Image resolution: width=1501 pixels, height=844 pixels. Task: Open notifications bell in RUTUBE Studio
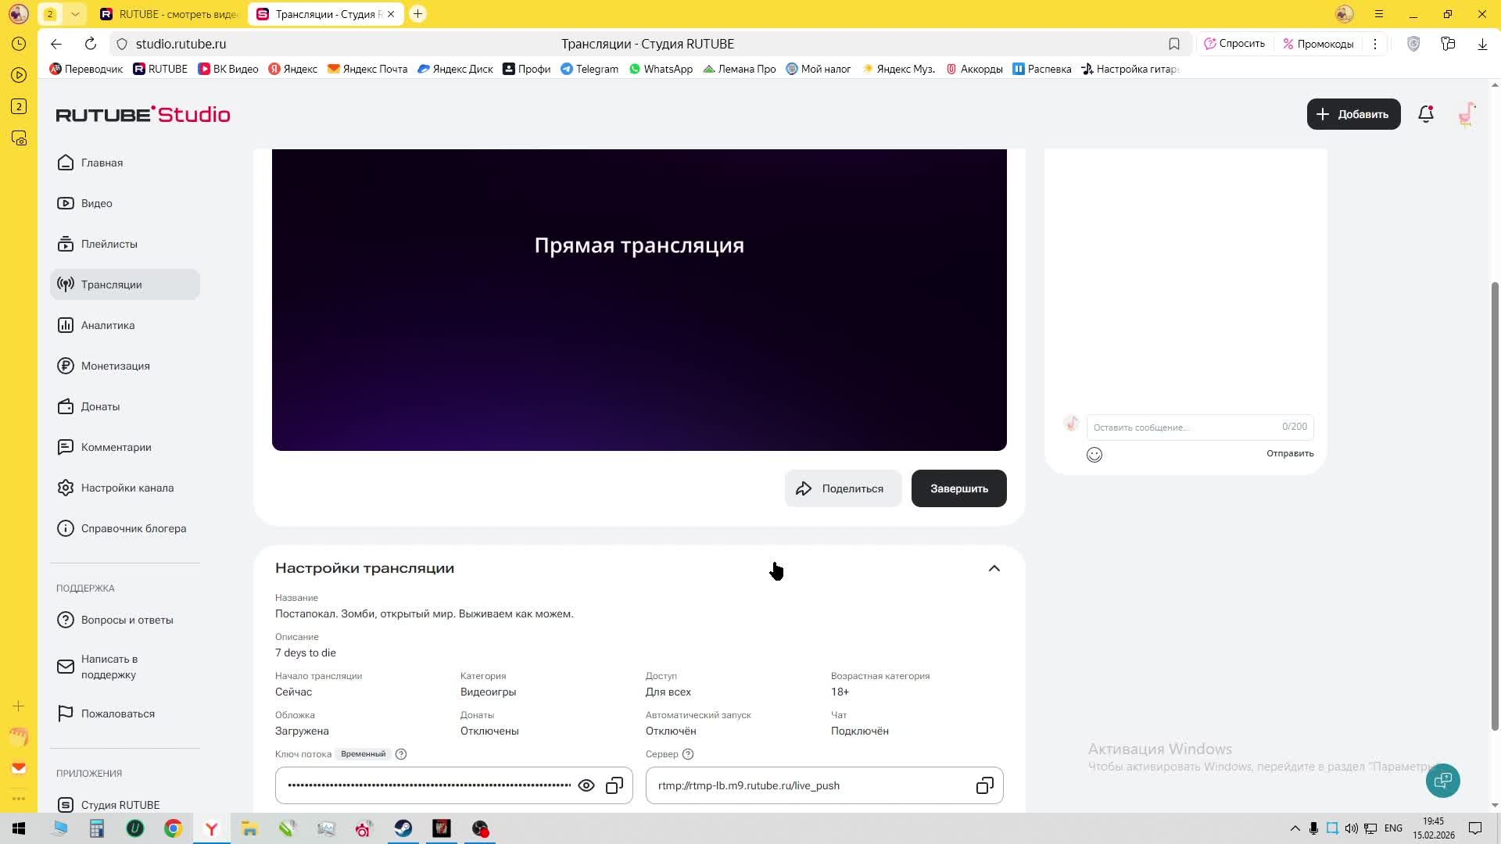coord(1425,114)
